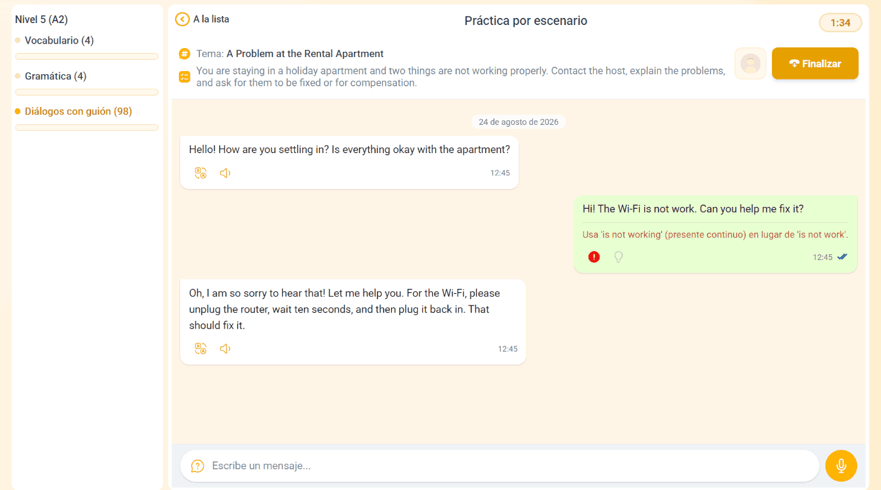Click the user avatar thumbnail near Finalizar

(750, 63)
